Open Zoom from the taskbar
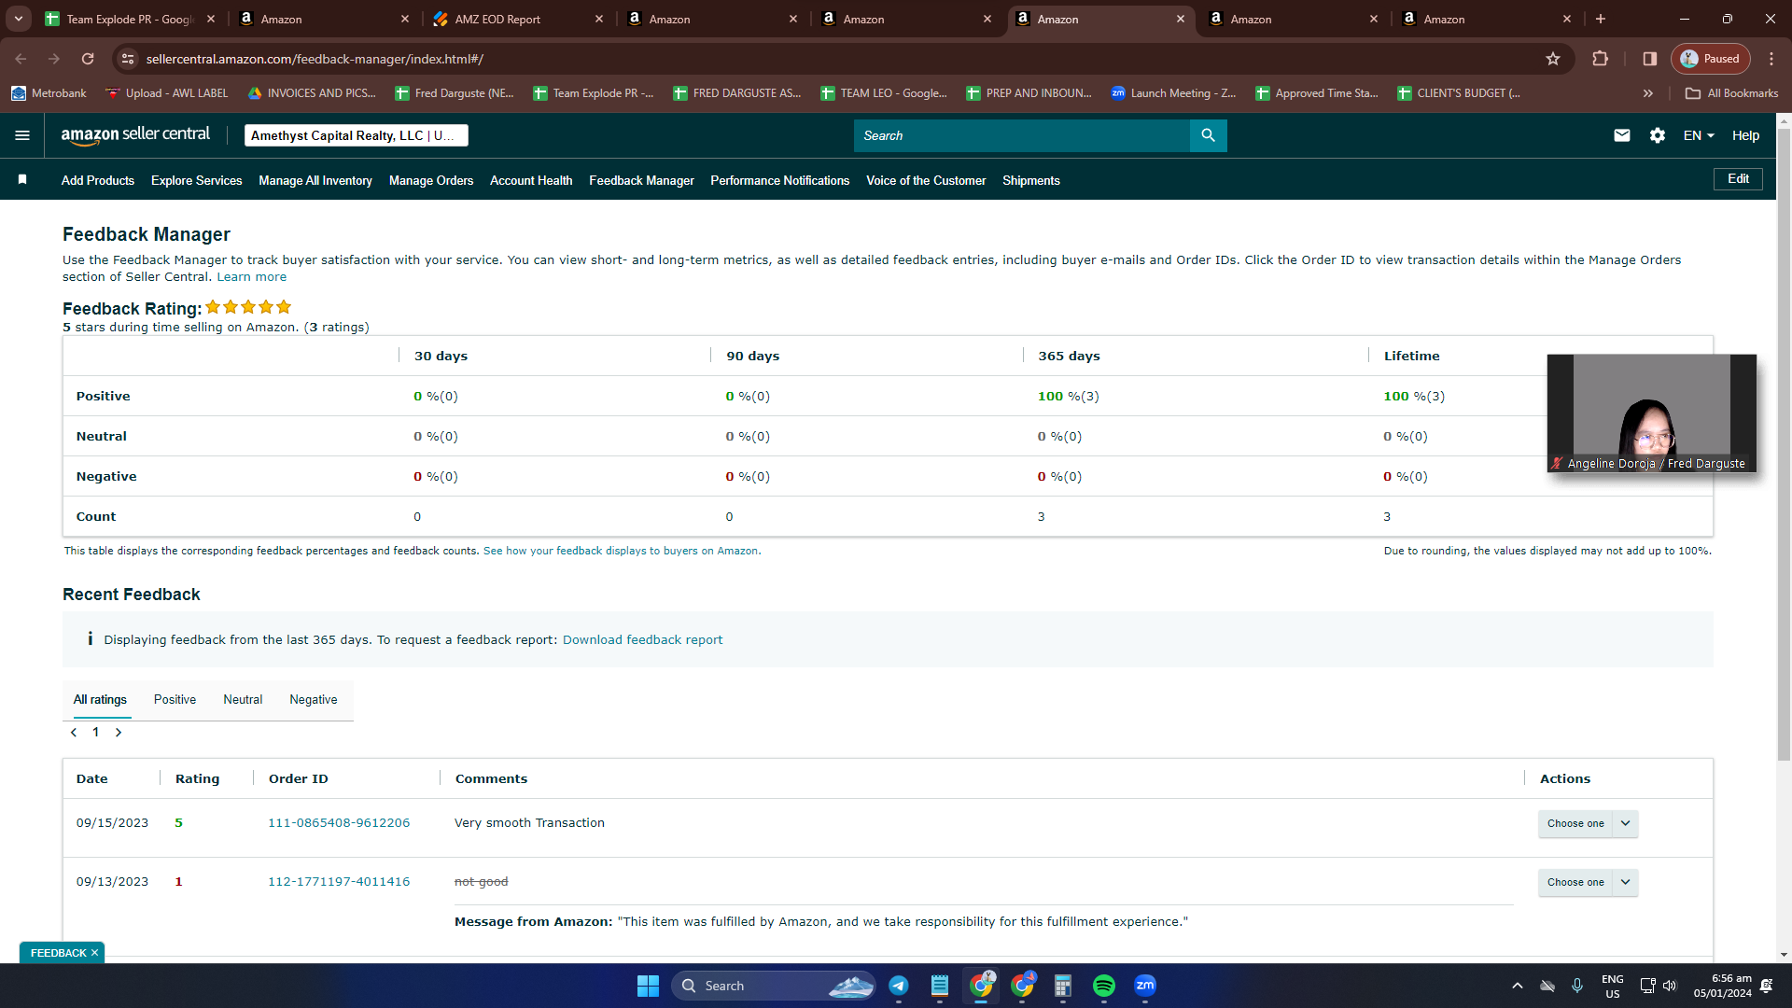 pos(1145,986)
